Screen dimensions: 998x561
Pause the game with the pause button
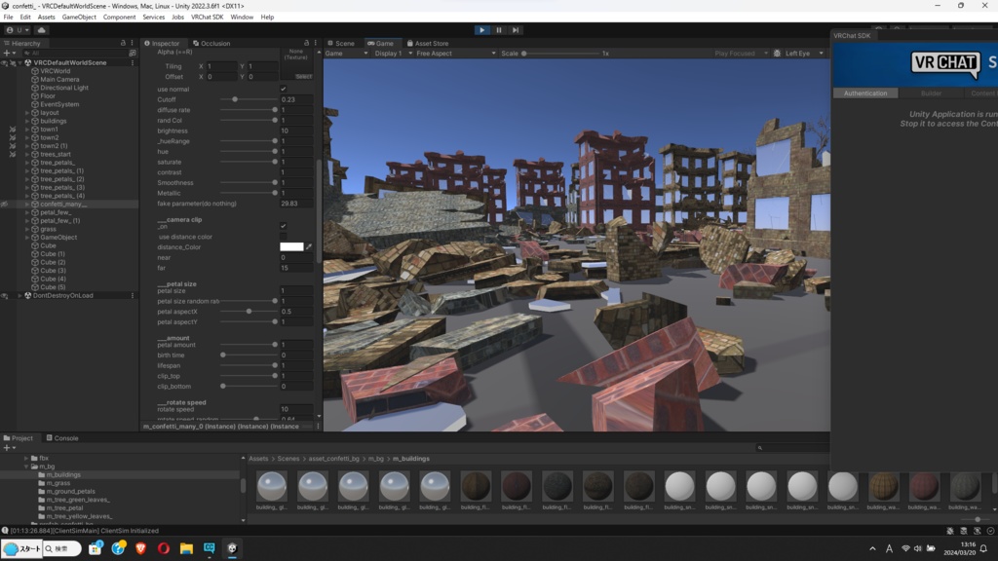[x=499, y=30]
